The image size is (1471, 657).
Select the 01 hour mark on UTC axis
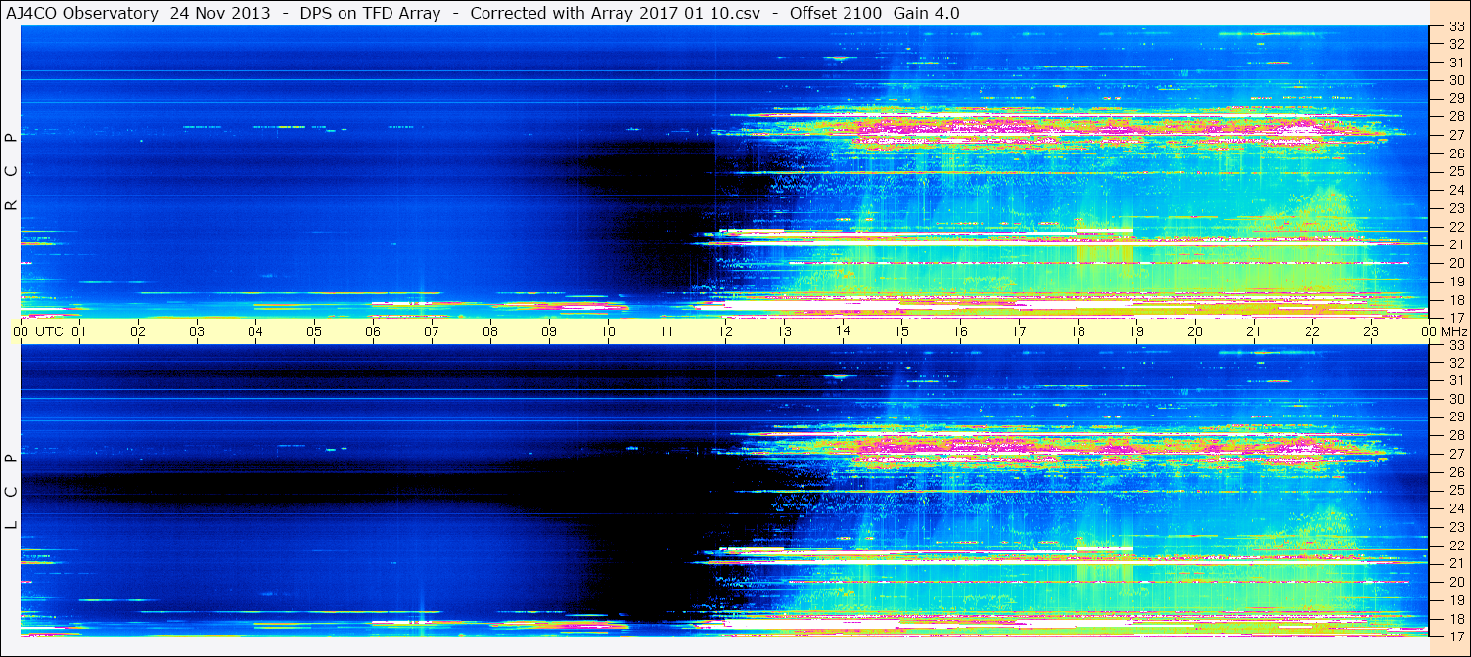pos(79,331)
